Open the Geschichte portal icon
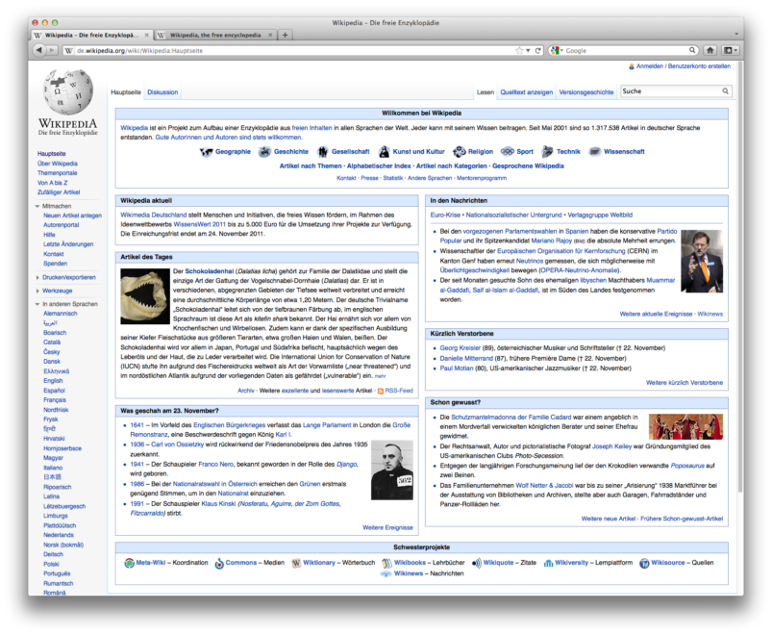The height and width of the screenshot is (635, 772). (x=265, y=152)
